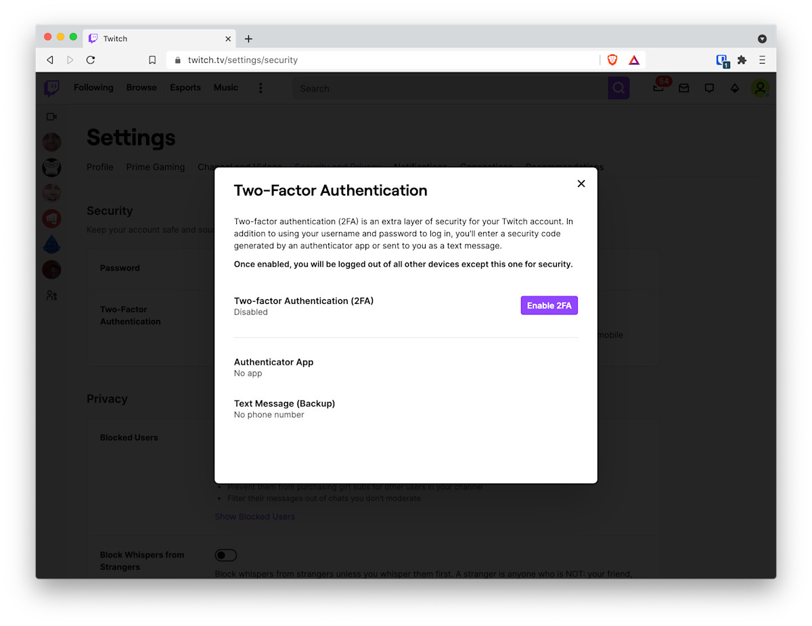Click the bookmark icon in toolbar
The height and width of the screenshot is (626, 812).
[x=152, y=60]
